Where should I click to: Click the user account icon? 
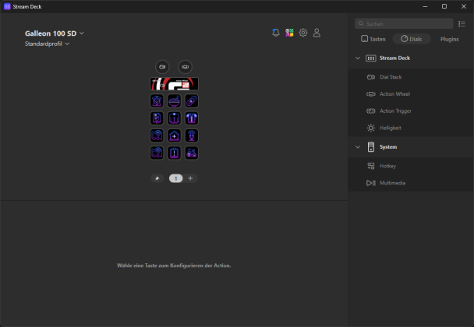pos(317,33)
